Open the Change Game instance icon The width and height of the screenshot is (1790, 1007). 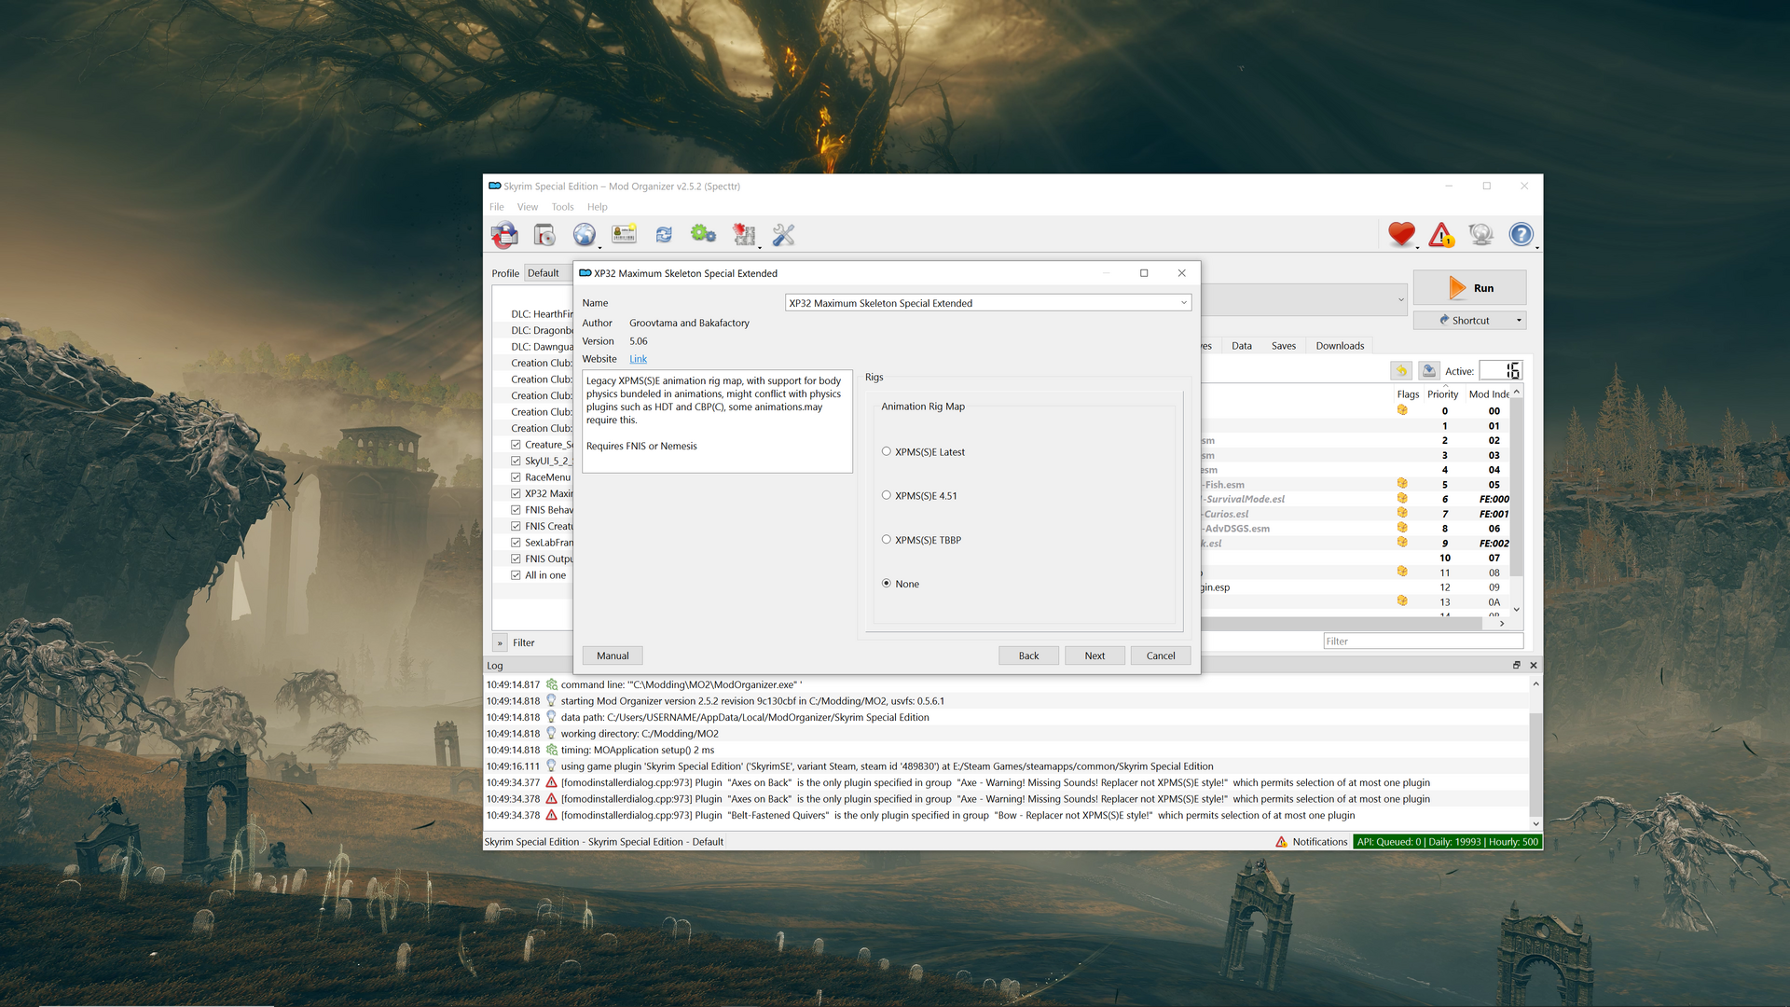tap(504, 235)
